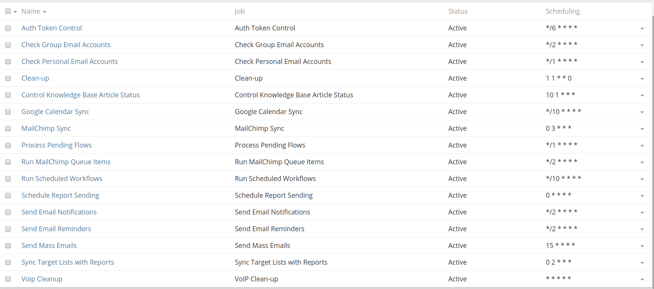654x289 pixels.
Task: Select checkbox for Run Scheduled Workflows
Action: point(8,179)
